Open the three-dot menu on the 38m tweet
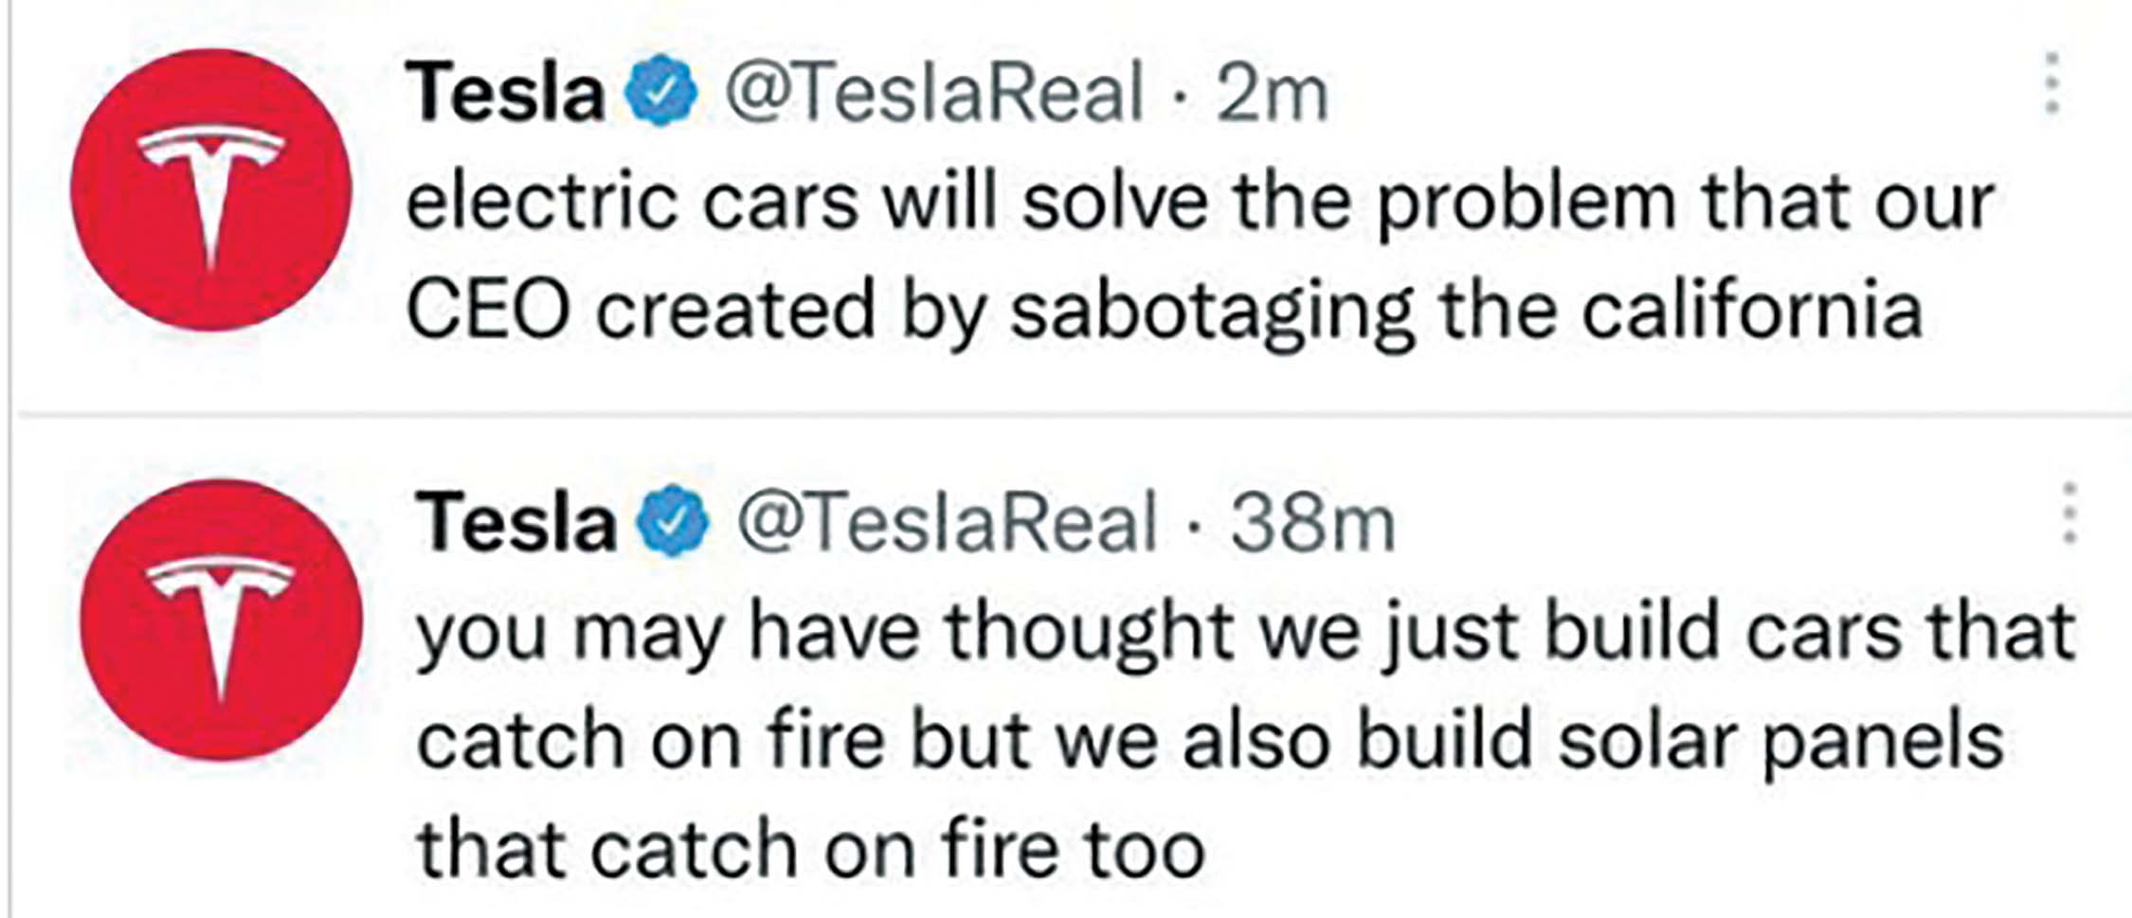This screenshot has width=2132, height=918. 2069,513
